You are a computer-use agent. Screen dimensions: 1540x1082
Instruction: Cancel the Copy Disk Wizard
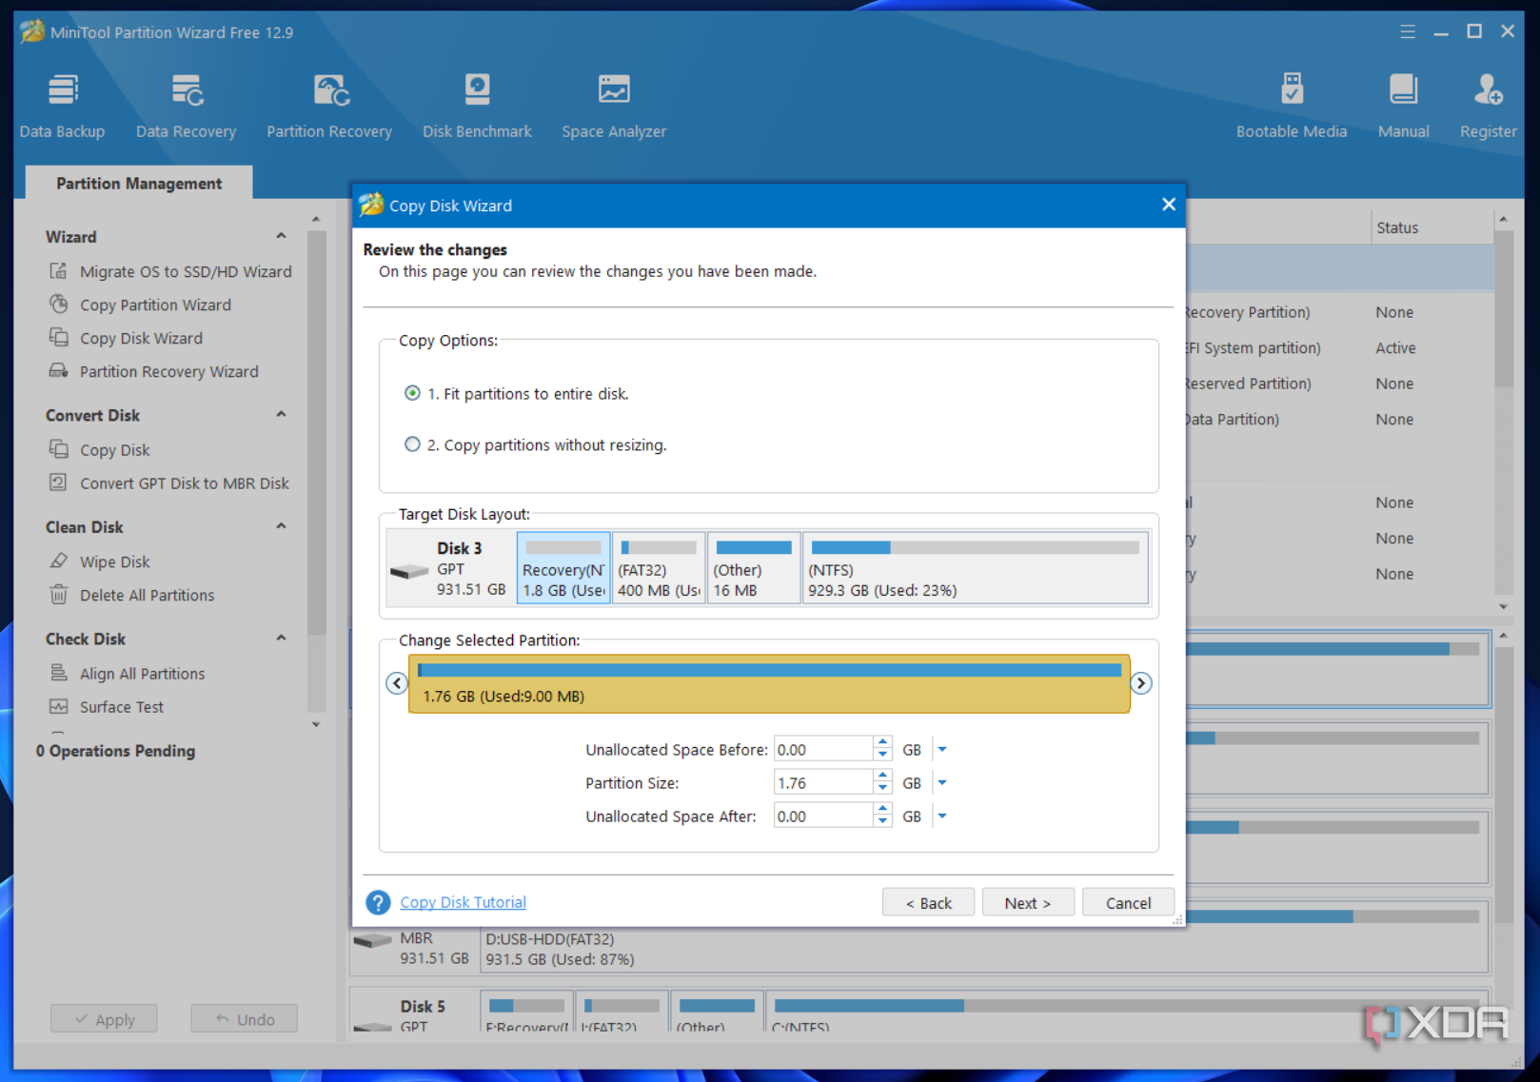(1128, 902)
